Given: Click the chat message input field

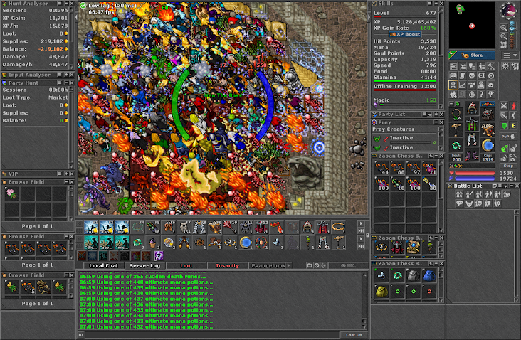Looking at the screenshot, I should click(213, 335).
